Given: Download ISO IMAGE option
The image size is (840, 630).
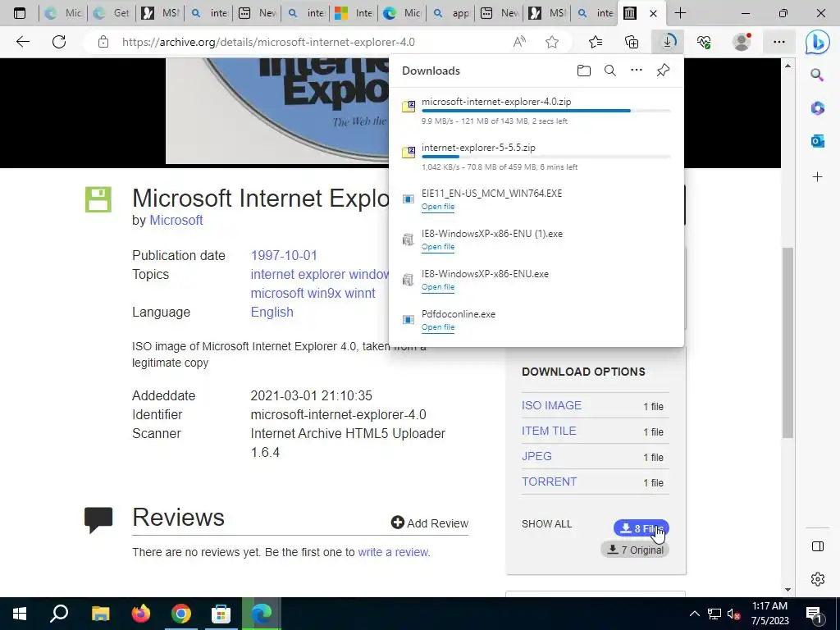Looking at the screenshot, I should [551, 405].
